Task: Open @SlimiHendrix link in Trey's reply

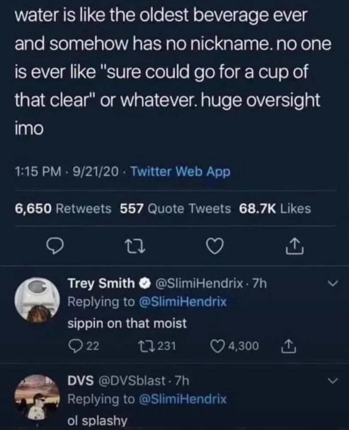Action: (x=183, y=302)
